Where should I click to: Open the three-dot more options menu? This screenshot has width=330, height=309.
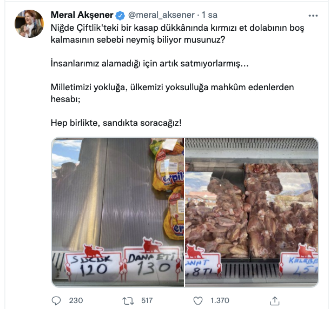pos(313,16)
